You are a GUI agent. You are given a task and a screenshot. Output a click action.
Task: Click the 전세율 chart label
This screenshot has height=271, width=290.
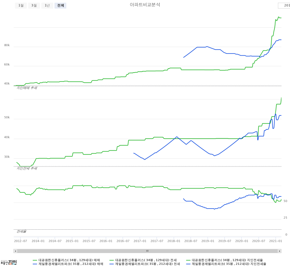pos(21,232)
